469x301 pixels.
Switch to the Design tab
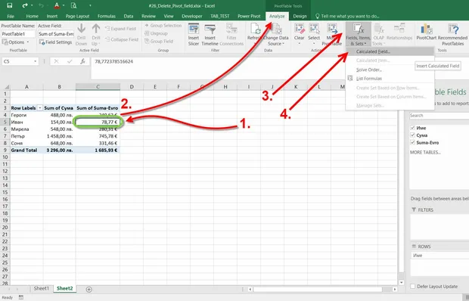(x=300, y=16)
